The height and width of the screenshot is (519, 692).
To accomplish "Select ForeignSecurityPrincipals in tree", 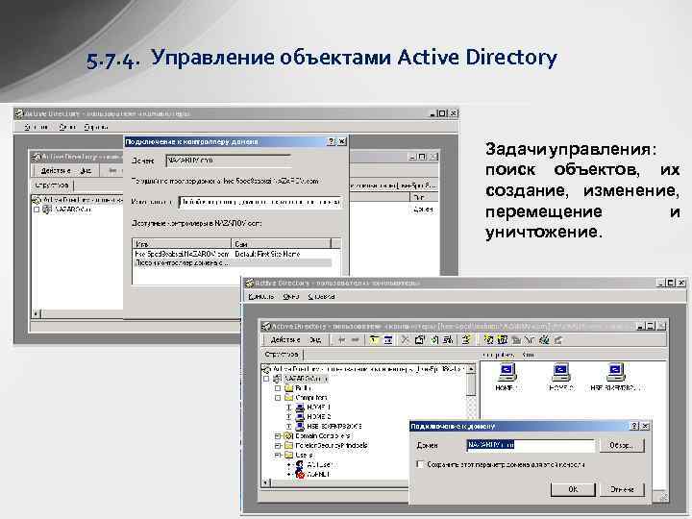I will pos(331,445).
